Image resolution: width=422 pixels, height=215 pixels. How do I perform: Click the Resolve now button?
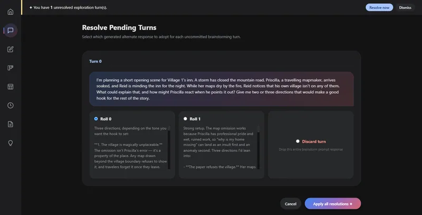coord(379,7)
